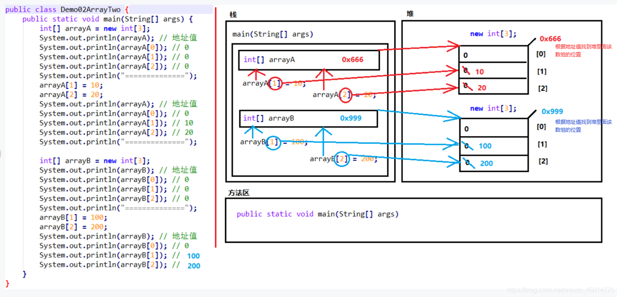Click index '[2]' beside the value 200 cell

pos(543,161)
